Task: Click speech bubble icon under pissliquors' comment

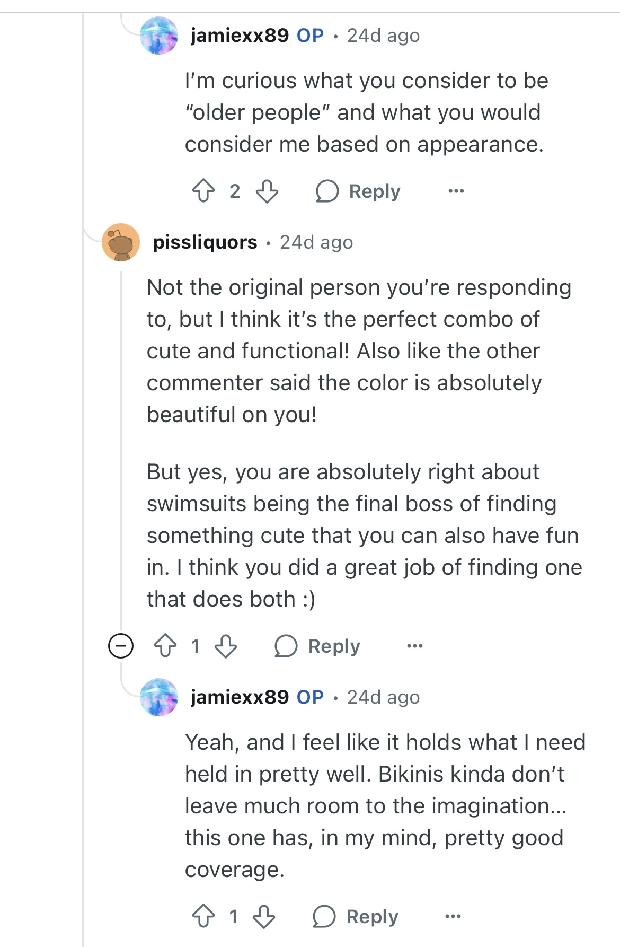Action: 286,646
